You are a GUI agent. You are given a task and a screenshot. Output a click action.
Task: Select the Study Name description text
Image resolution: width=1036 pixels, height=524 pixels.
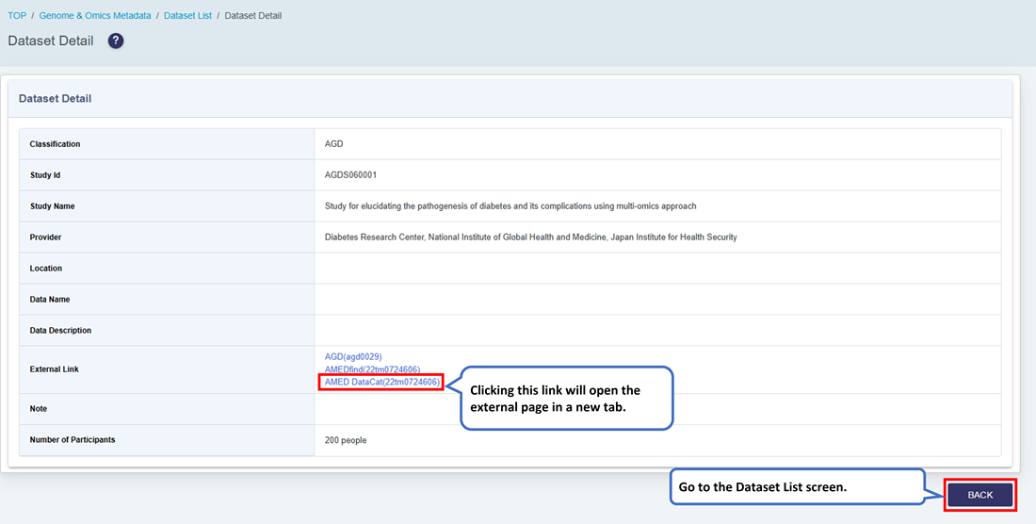coord(510,206)
